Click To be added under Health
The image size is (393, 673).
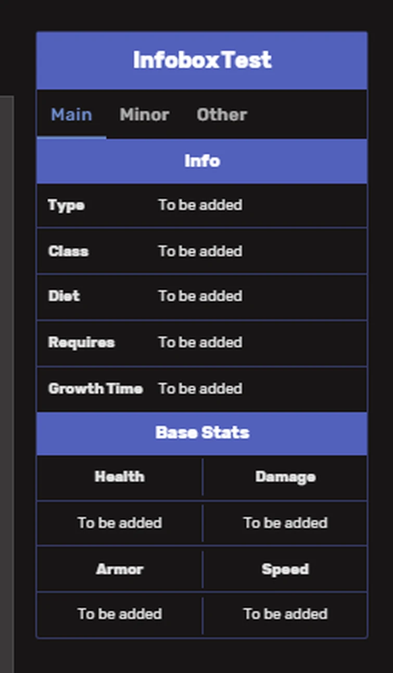click(x=119, y=523)
